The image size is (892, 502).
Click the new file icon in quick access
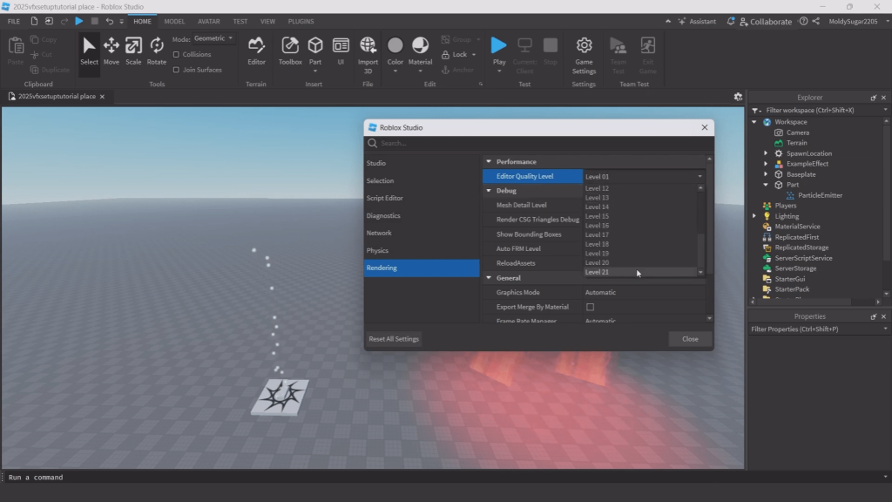[x=34, y=22]
